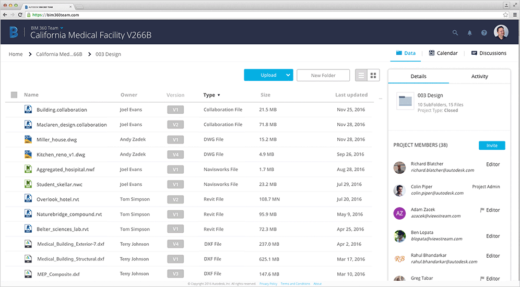
Task: Click Building.collaboration file icon
Action: point(28,110)
